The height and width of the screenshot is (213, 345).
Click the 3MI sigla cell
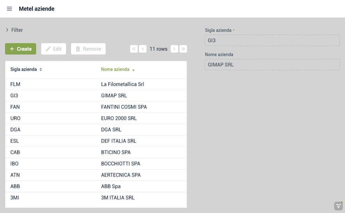[x=14, y=198]
